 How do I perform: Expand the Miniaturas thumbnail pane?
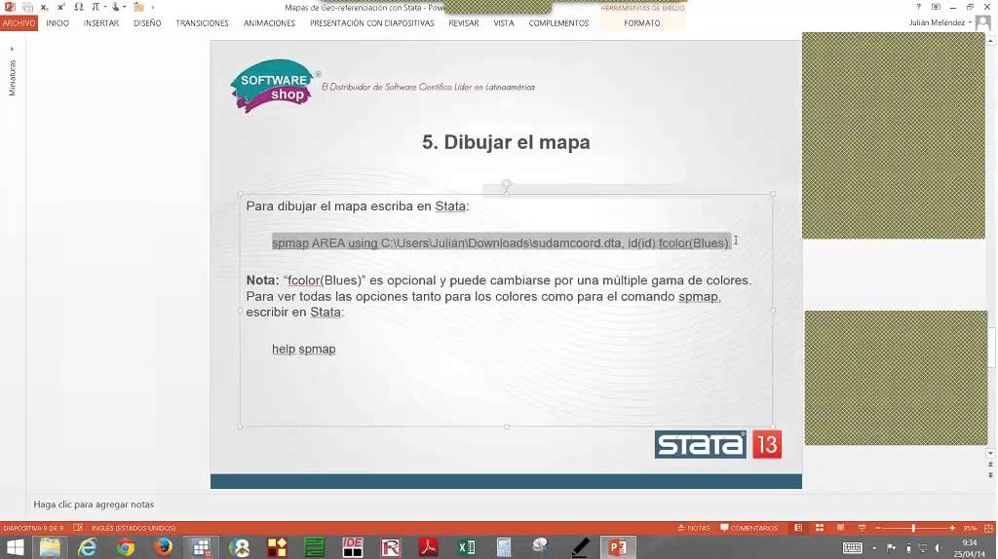click(x=12, y=49)
